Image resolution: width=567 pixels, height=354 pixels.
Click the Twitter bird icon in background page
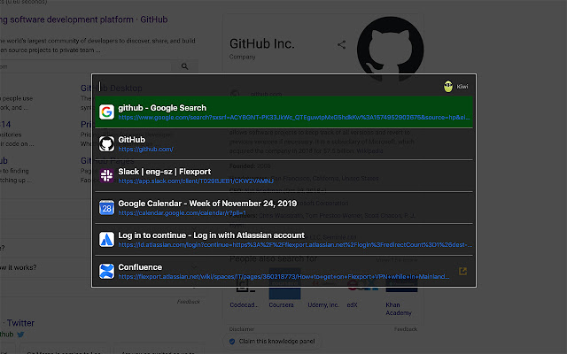20,335
